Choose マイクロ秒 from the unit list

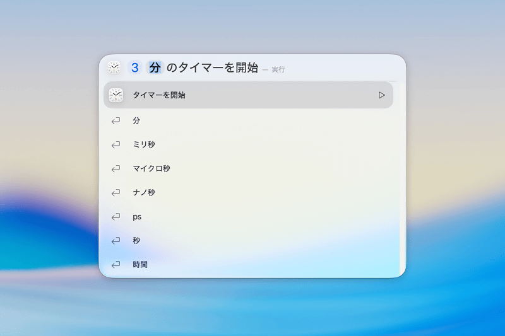point(248,168)
